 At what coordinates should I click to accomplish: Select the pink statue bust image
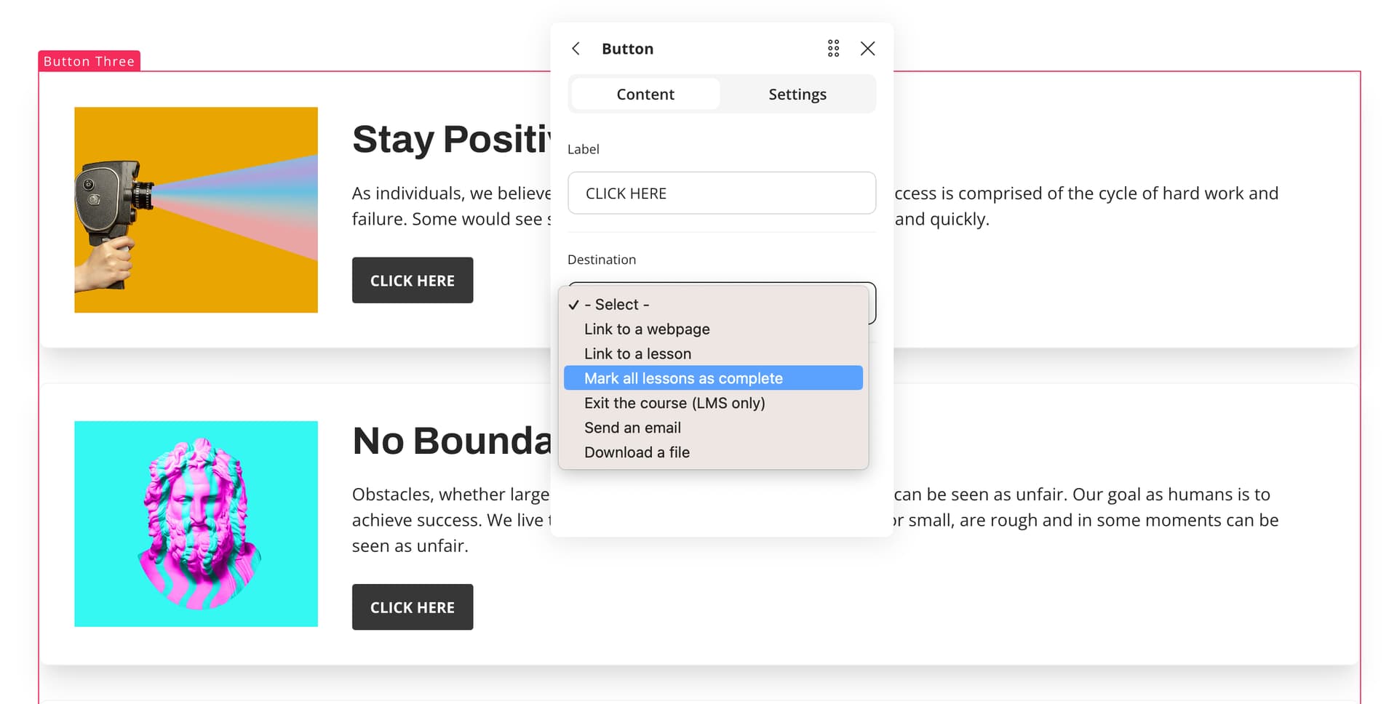[x=196, y=524]
